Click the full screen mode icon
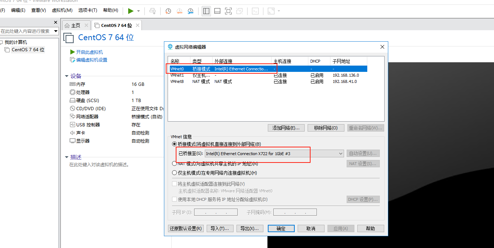The width and height of the screenshot is (494, 248). pos(228,11)
